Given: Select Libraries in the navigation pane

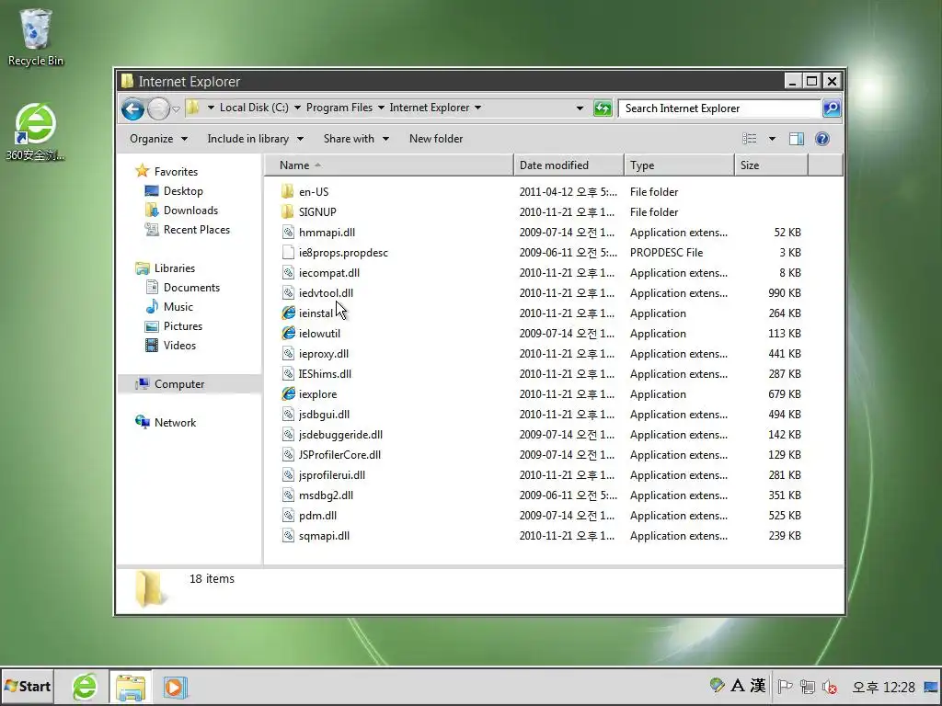Looking at the screenshot, I should 174,268.
